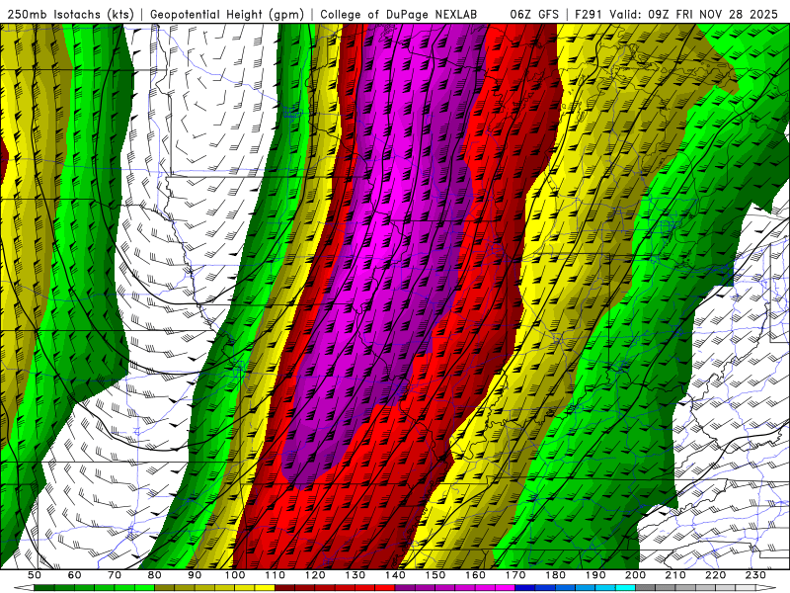Click the 200 kt legend label

[635, 575]
